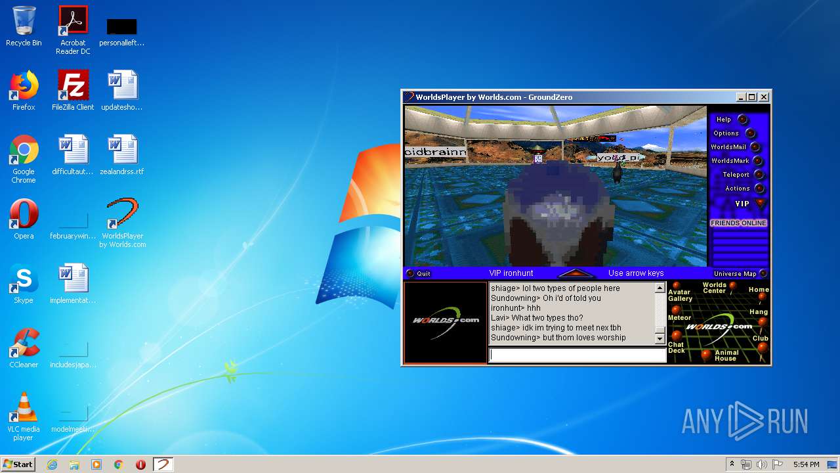Select chat line 'ironhunt> hhh'
The height and width of the screenshot is (473, 840).
[516, 308]
